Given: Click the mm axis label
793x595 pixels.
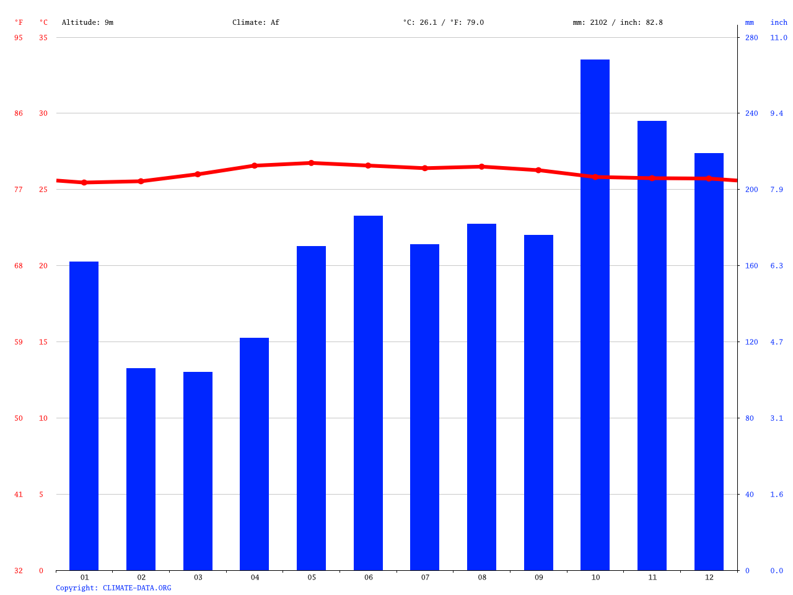Looking at the screenshot, I should tap(748, 22).
